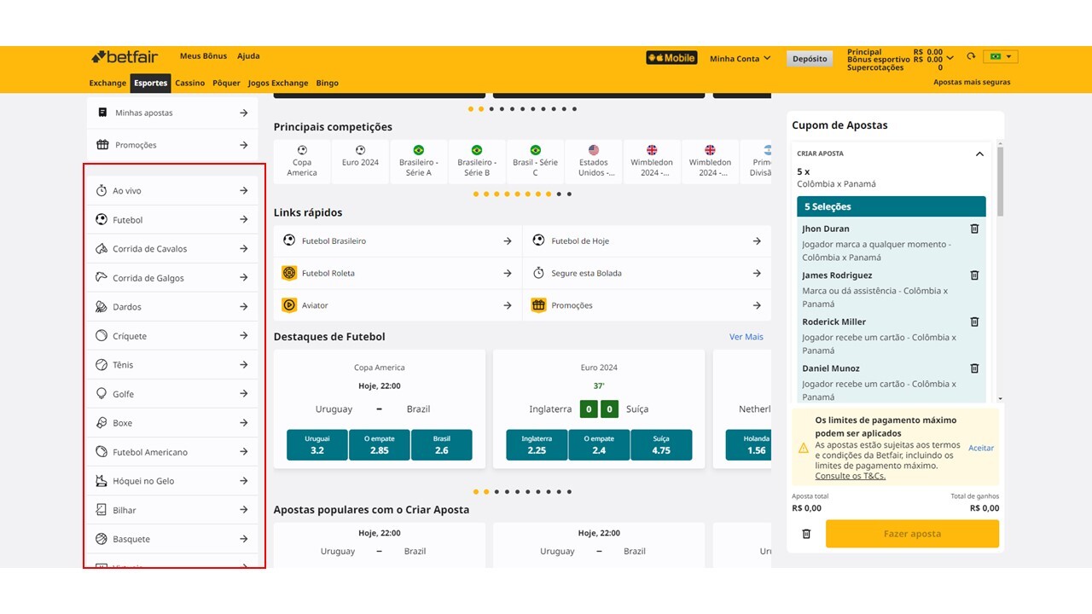Image resolution: width=1092 pixels, height=614 pixels.
Task: Remove James Rodriguez selection with trash icon
Action: 974,275
